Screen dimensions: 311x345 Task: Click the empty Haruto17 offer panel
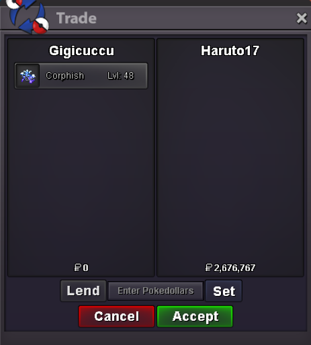[x=230, y=157]
